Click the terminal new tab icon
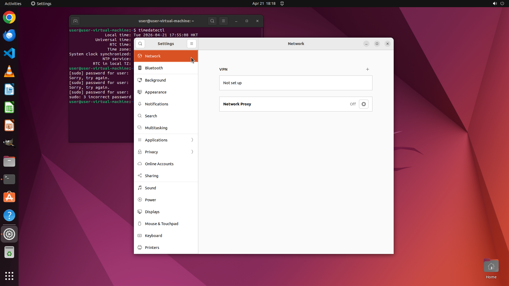Screen dimensions: 509x286 (75, 21)
